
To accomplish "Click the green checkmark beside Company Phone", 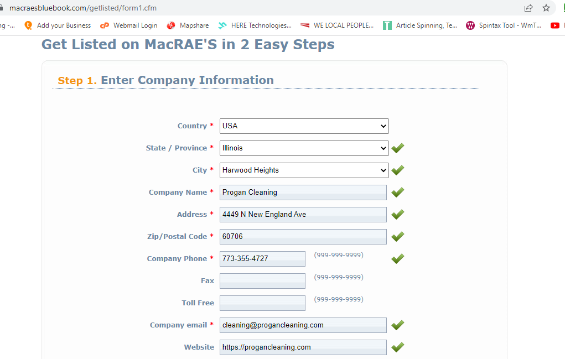I will tap(398, 259).
